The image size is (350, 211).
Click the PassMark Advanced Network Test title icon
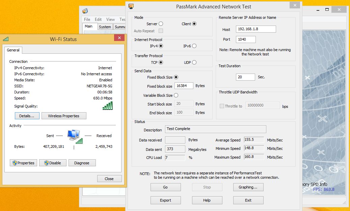131,6
